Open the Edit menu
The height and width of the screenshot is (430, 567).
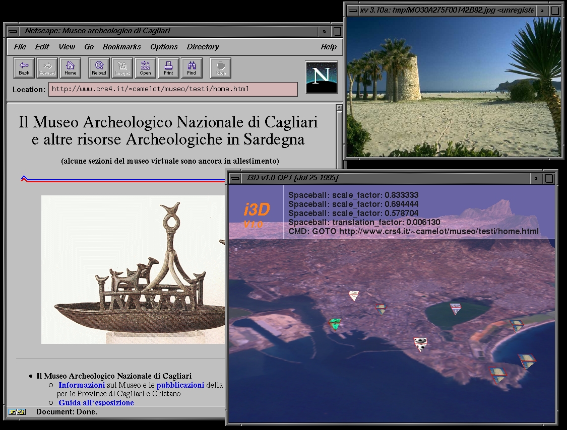42,47
